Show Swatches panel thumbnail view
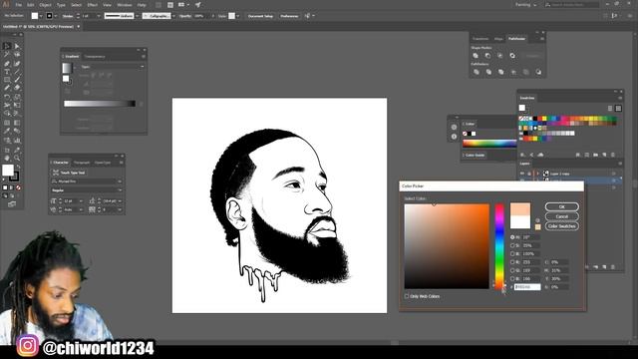638x359 pixels. 618,109
